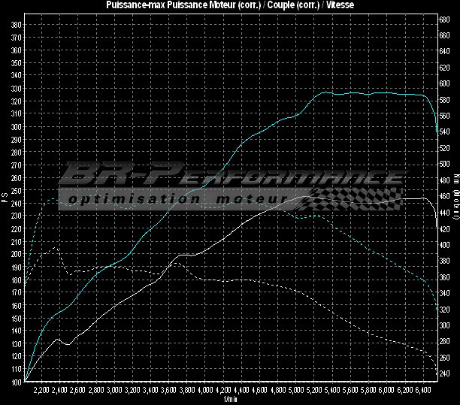
Task: Click the 6,400 label on rpm axis
Action: coord(422,391)
